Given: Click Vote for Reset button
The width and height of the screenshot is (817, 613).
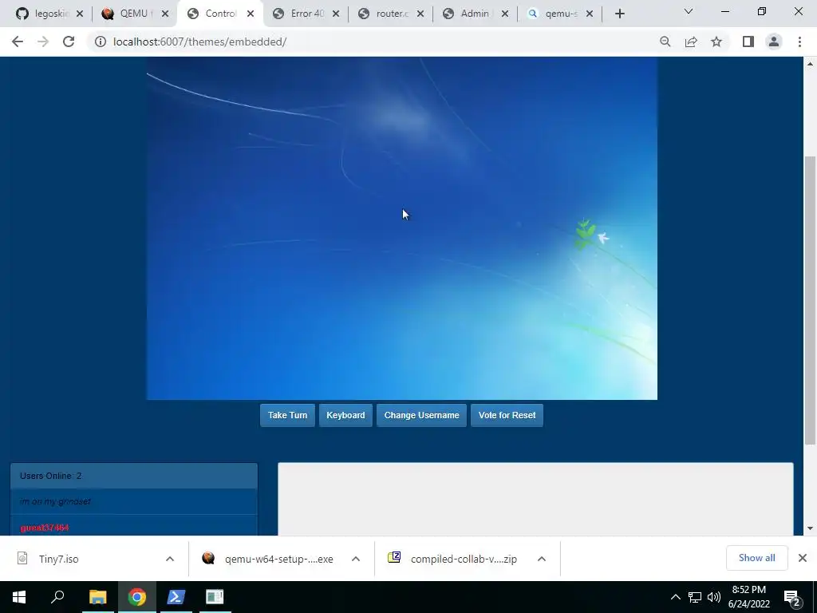Looking at the screenshot, I should point(507,415).
